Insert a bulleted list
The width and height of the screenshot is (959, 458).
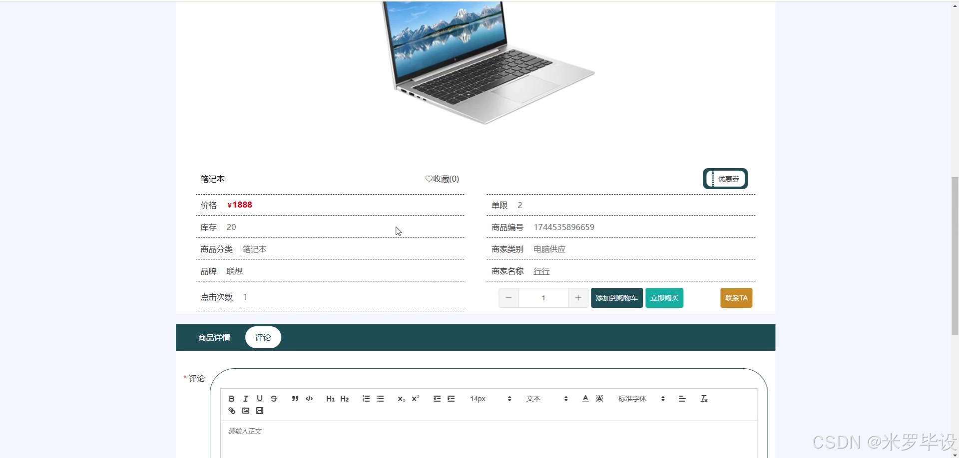(380, 399)
